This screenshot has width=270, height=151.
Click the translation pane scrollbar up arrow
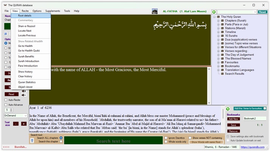[x=209, y=69]
